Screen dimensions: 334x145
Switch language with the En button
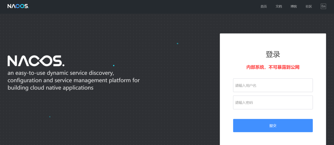(323, 6)
